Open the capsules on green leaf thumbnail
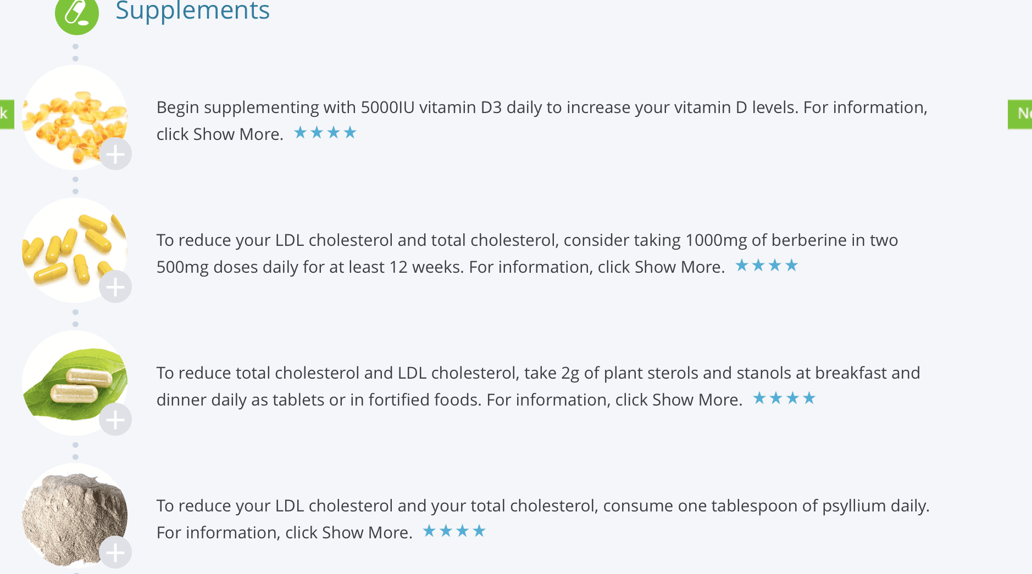Image resolution: width=1032 pixels, height=574 pixels. point(75,383)
